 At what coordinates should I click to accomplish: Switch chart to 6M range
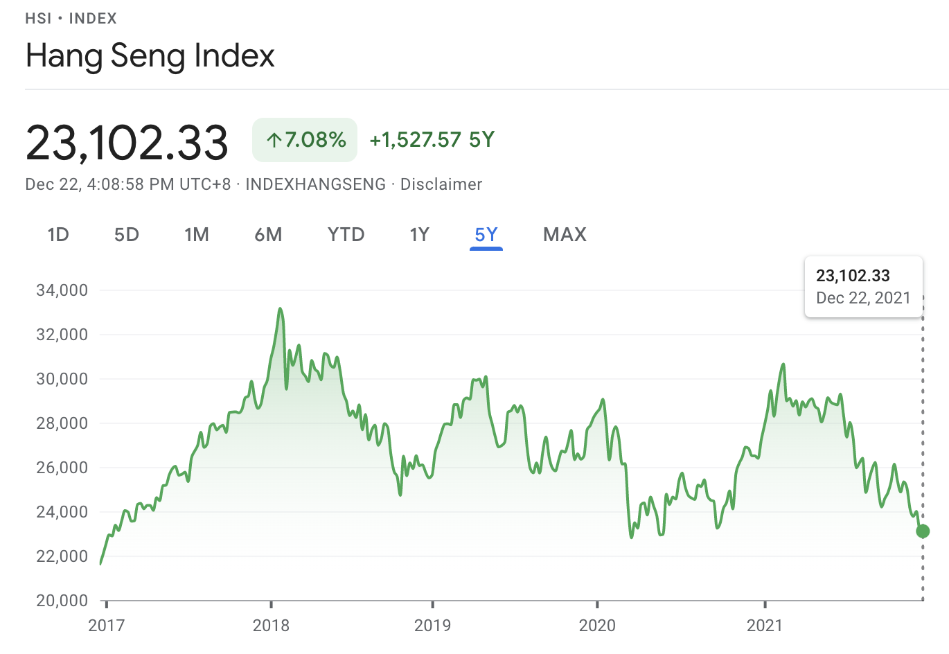[268, 235]
